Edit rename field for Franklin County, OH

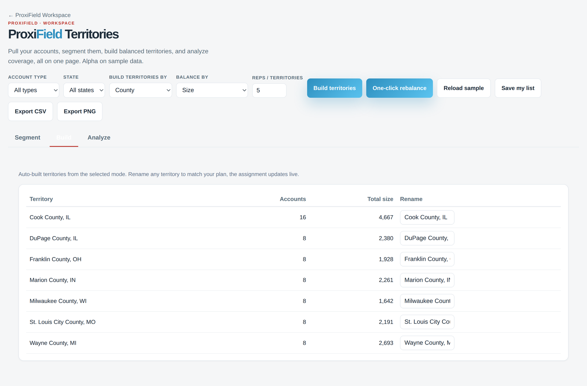[427, 259]
